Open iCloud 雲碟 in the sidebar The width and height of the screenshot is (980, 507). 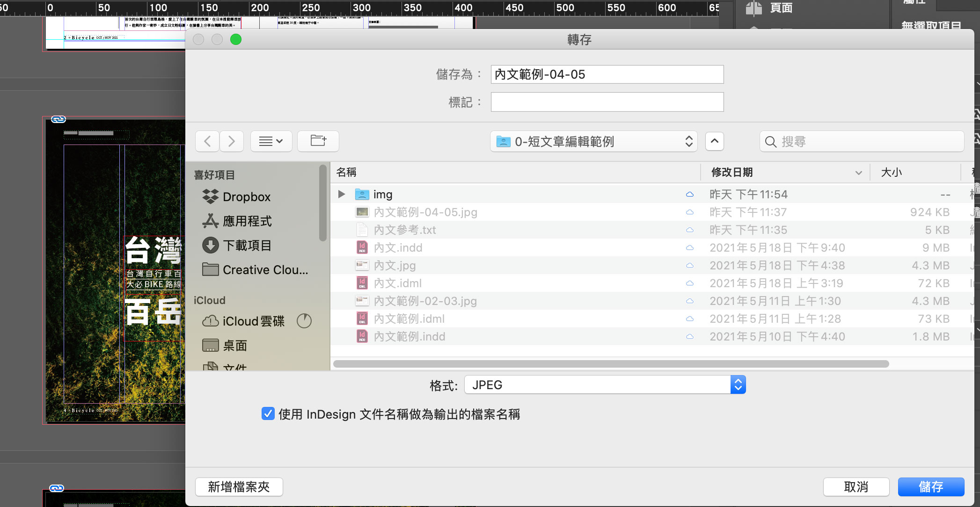[253, 321]
